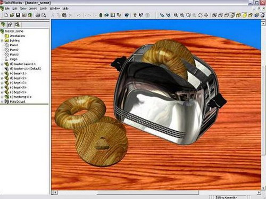Switch to Hidden Lines Removed display
266x199 pixels.
[226, 15]
